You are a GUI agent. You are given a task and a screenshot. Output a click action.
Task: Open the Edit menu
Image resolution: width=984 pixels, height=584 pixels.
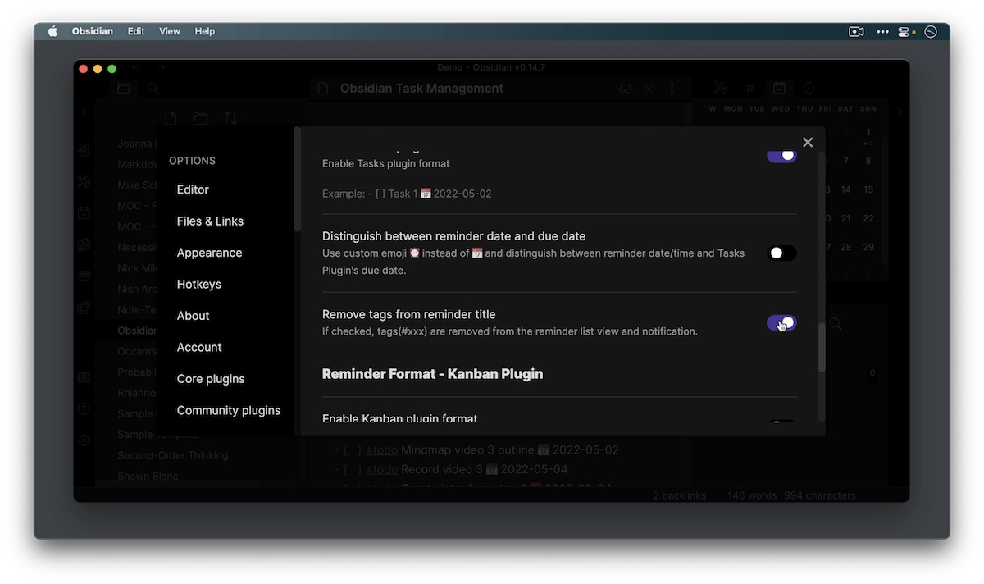click(x=136, y=31)
